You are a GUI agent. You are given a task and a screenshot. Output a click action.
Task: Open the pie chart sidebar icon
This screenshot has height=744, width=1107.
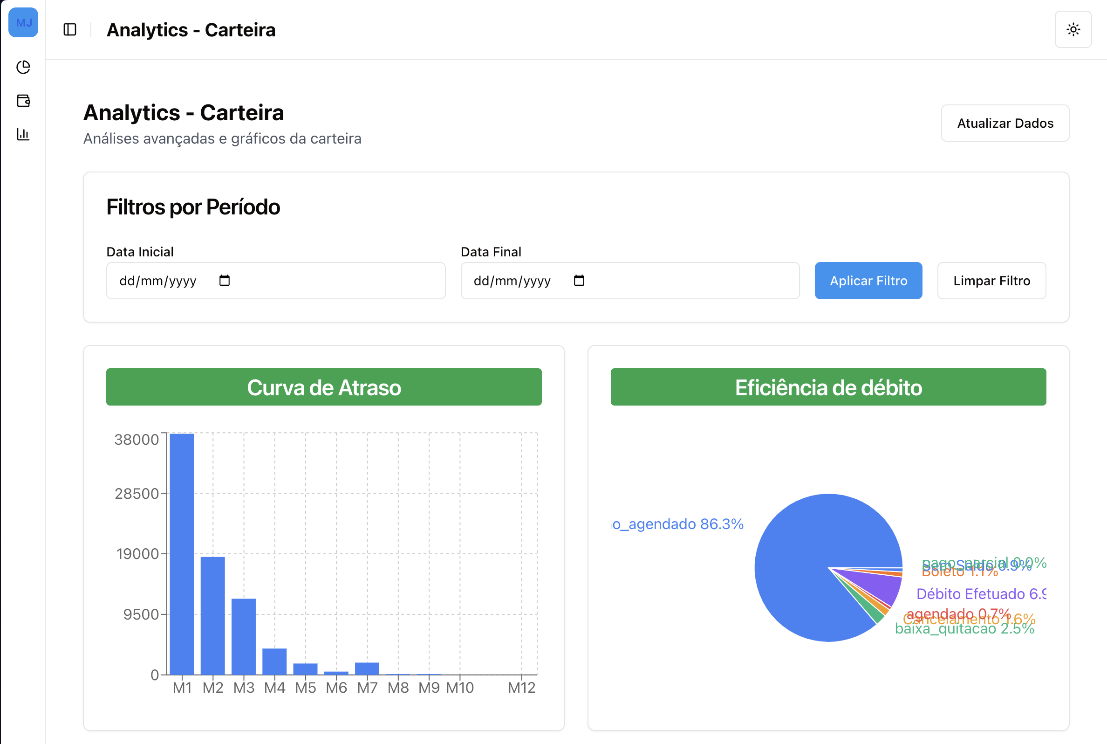(23, 67)
